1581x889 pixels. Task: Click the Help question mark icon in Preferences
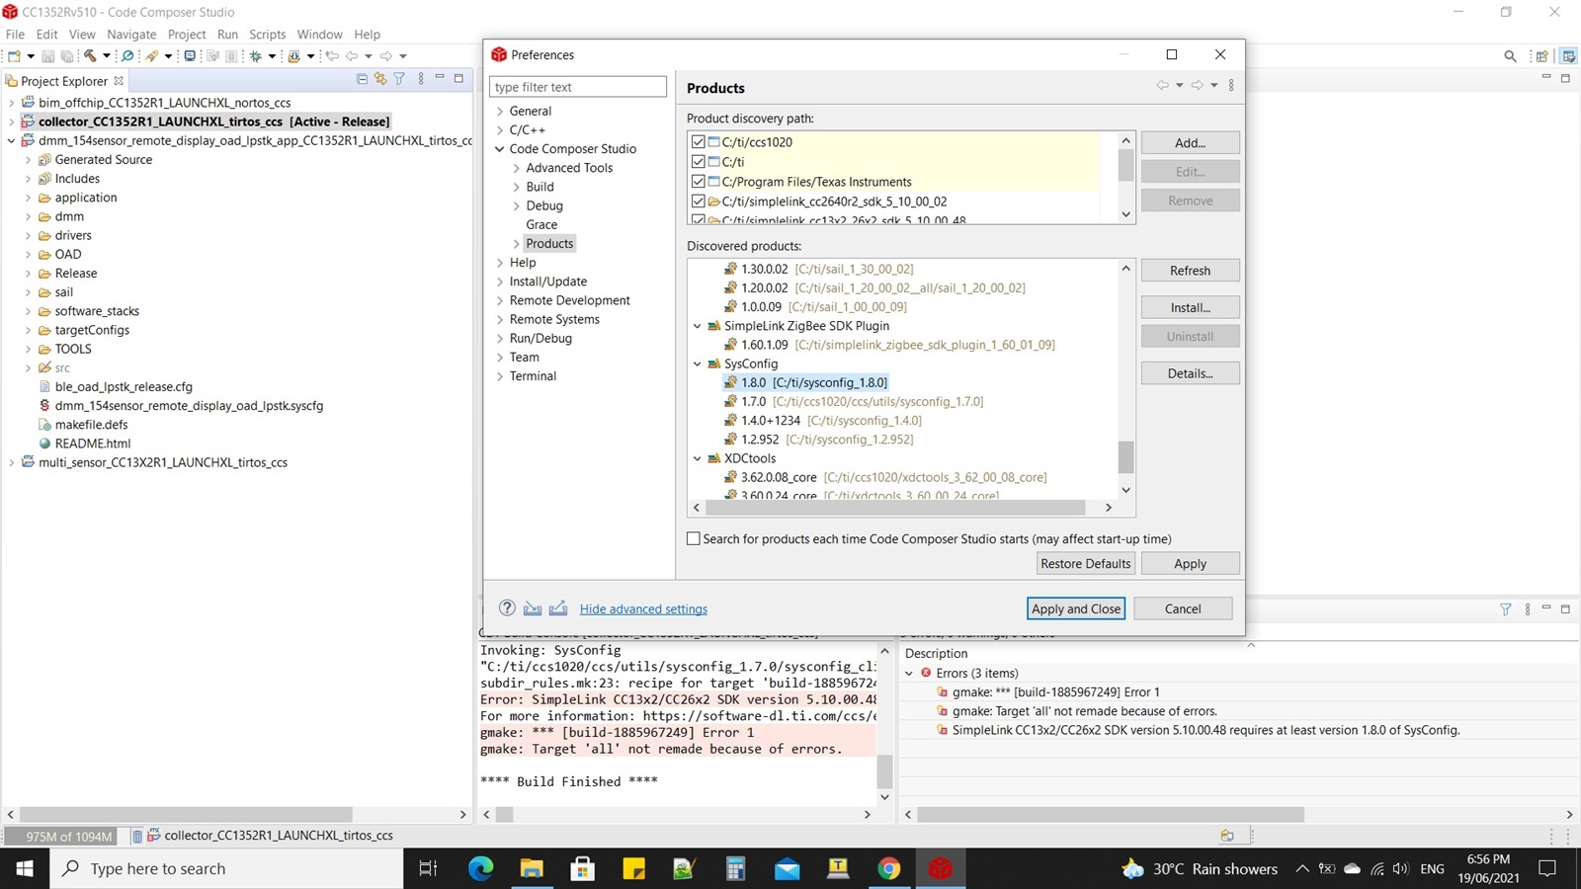pos(507,608)
